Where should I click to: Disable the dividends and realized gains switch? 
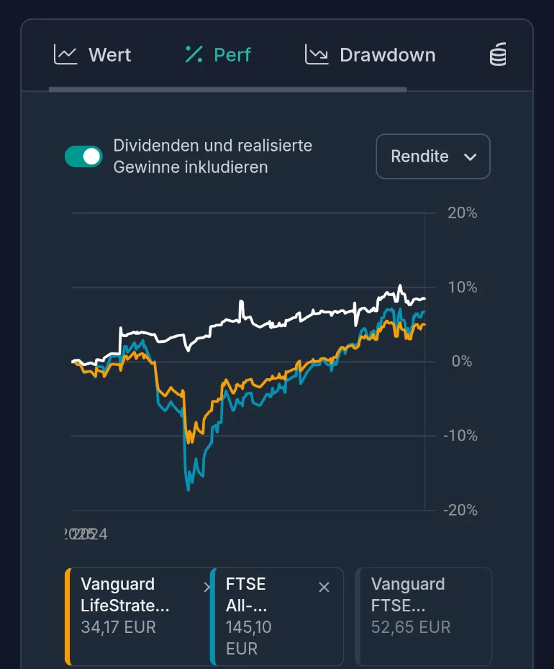[x=84, y=156]
